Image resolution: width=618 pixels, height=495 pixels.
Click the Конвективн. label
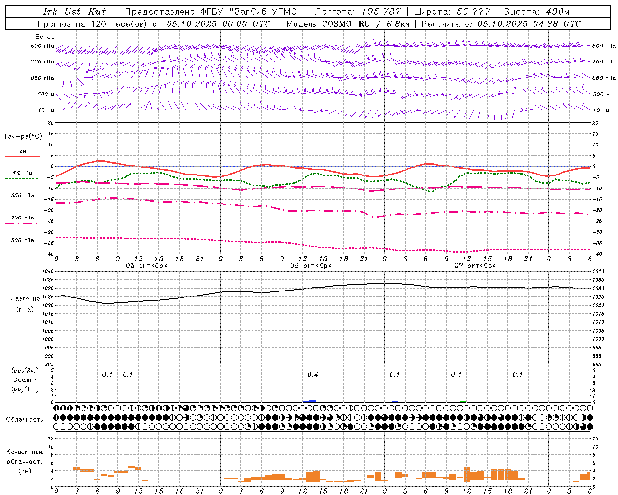point(25,452)
